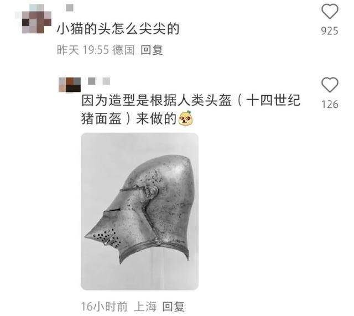This screenshot has height=316, width=354.
Task: Tap the 上海 location label
Action: 145,307
